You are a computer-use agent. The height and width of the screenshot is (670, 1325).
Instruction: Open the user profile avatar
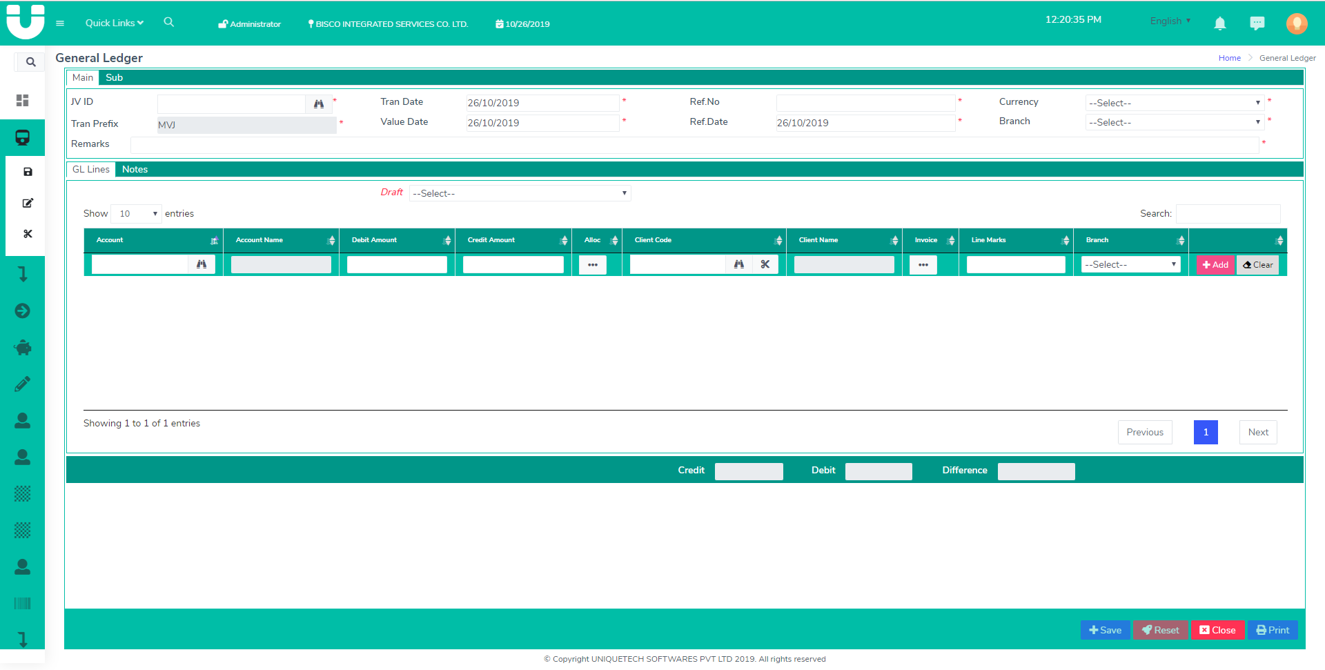point(1296,23)
